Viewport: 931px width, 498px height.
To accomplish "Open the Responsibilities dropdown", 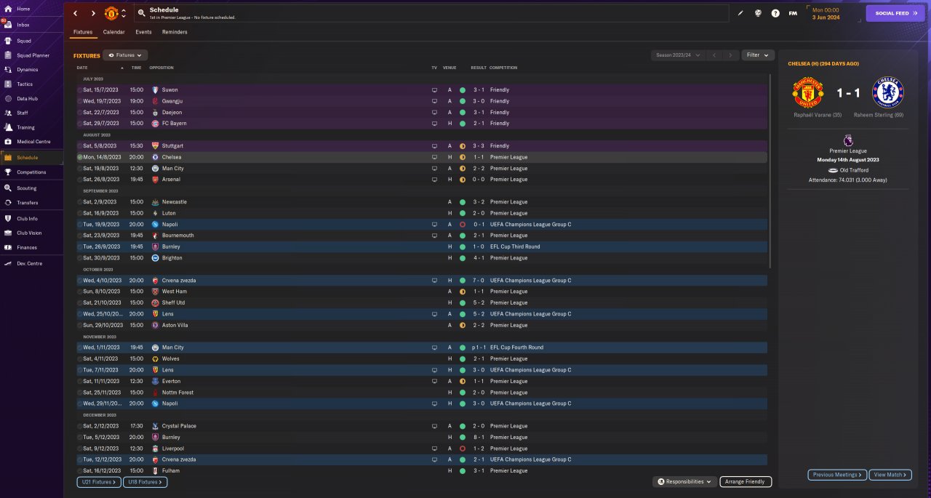I will click(x=684, y=481).
